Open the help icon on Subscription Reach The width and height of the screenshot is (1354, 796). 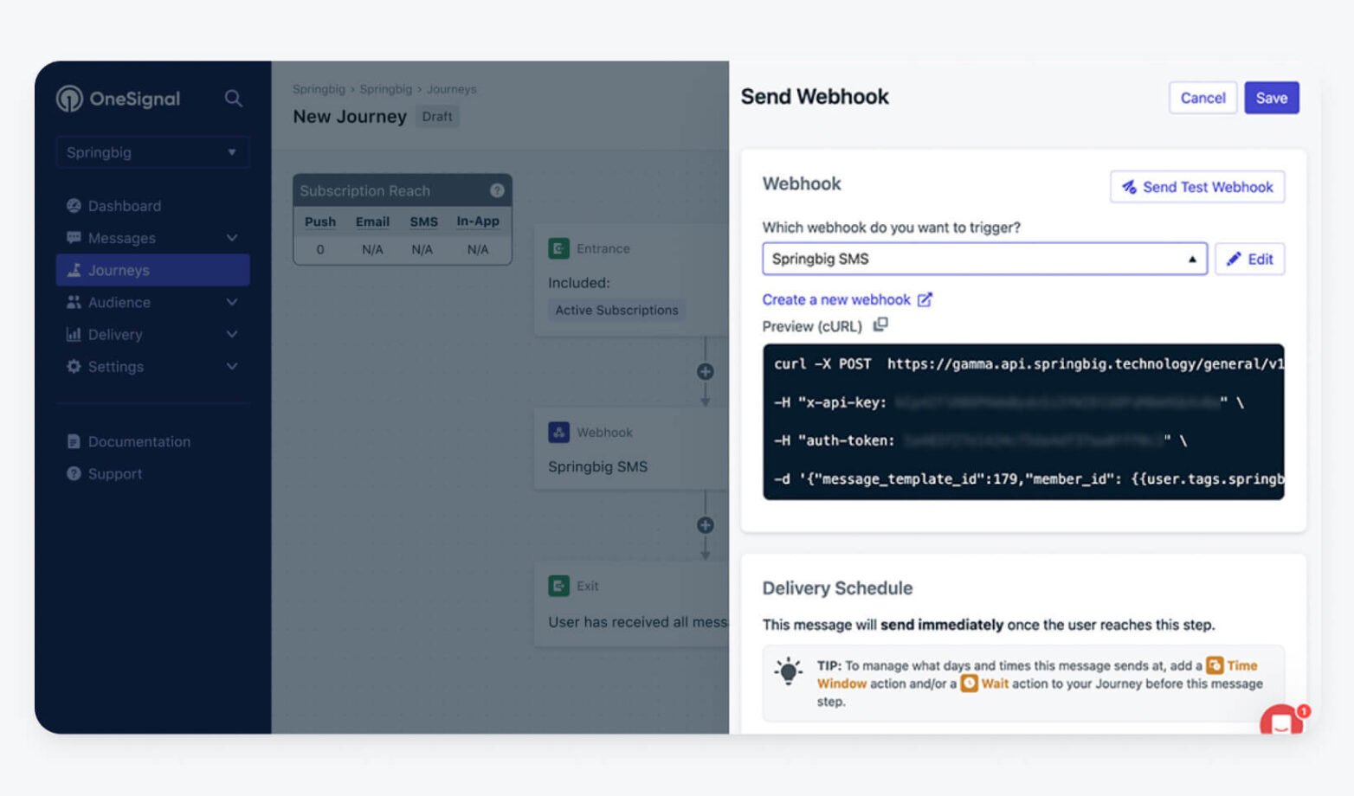pos(496,189)
